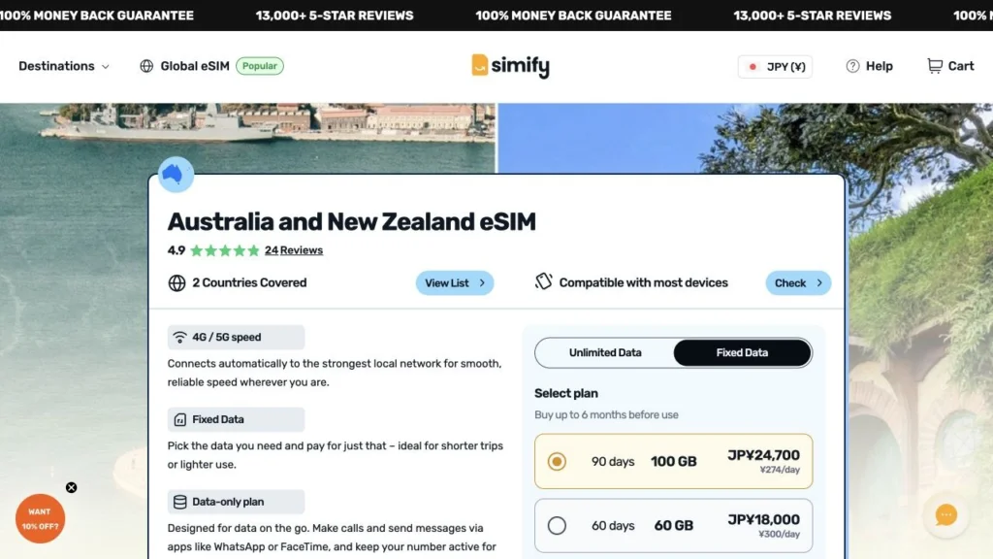Viewport: 993px width, 559px height.
Task: Open the 24 Reviews link
Action: coord(294,250)
